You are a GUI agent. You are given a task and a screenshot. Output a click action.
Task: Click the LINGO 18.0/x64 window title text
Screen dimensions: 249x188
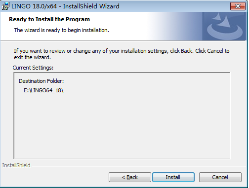65,6
